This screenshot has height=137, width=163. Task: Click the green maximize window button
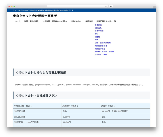[14, 6]
